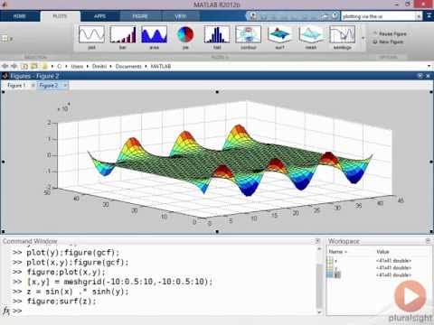
Task: Switch to the Figure 1 tab
Action: tap(16, 86)
